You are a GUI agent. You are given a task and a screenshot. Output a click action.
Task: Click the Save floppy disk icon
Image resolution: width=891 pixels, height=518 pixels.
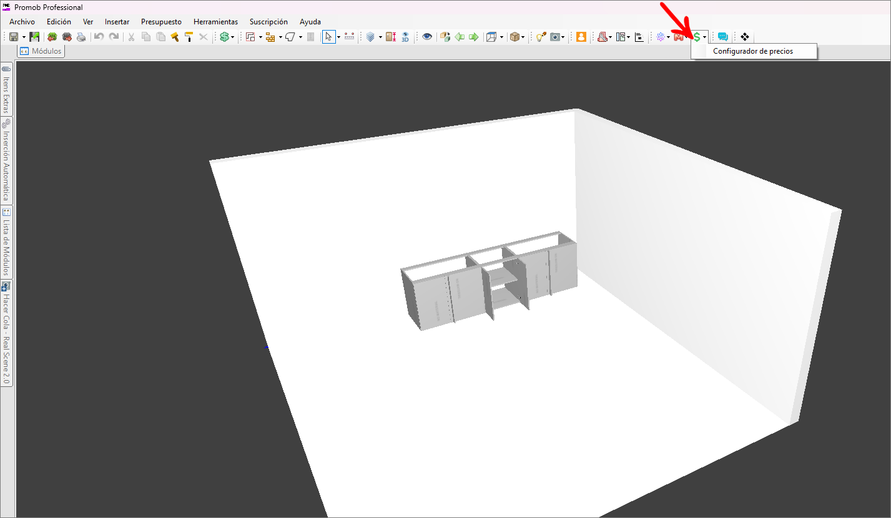coord(13,37)
